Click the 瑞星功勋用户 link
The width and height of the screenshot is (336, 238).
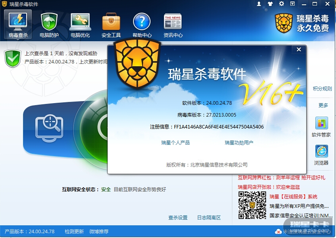[239, 143]
